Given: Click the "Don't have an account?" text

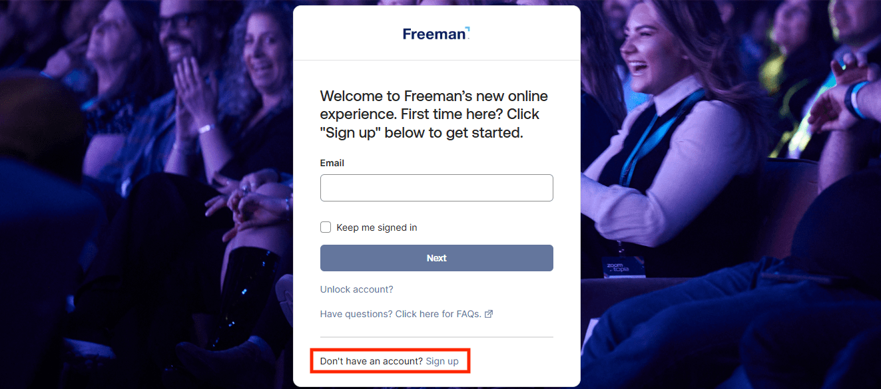Looking at the screenshot, I should 371,361.
